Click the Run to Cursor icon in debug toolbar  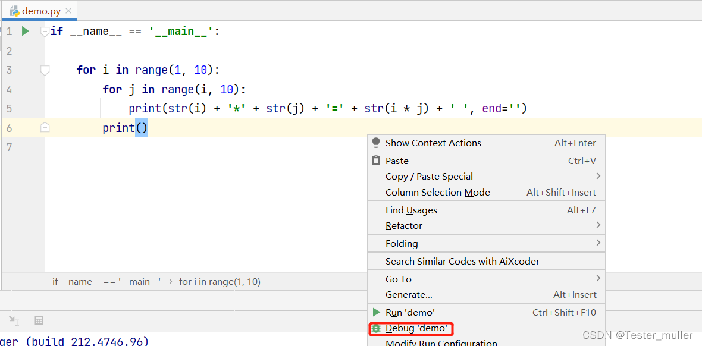[x=14, y=320]
